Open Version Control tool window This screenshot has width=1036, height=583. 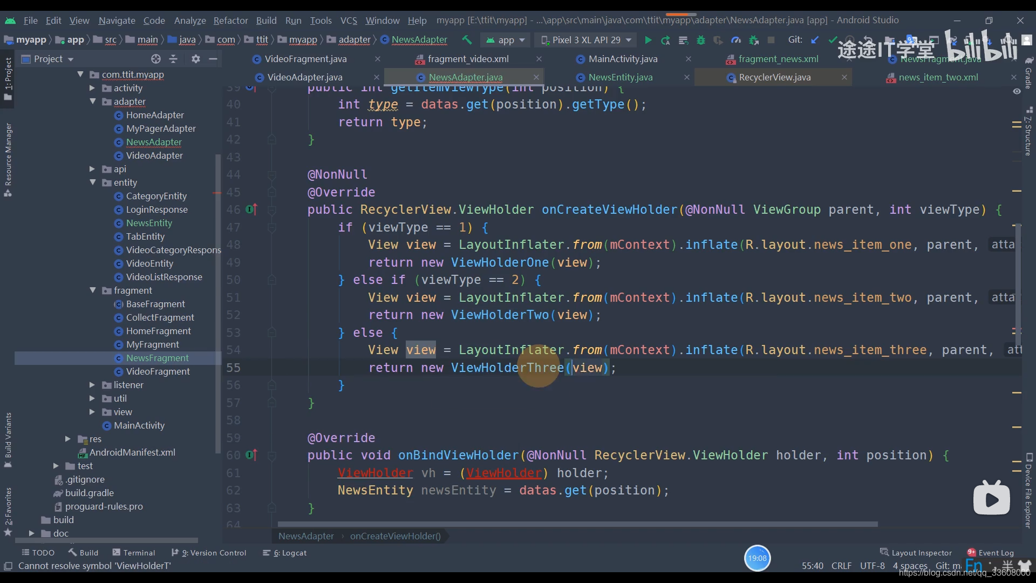pyautogui.click(x=208, y=553)
